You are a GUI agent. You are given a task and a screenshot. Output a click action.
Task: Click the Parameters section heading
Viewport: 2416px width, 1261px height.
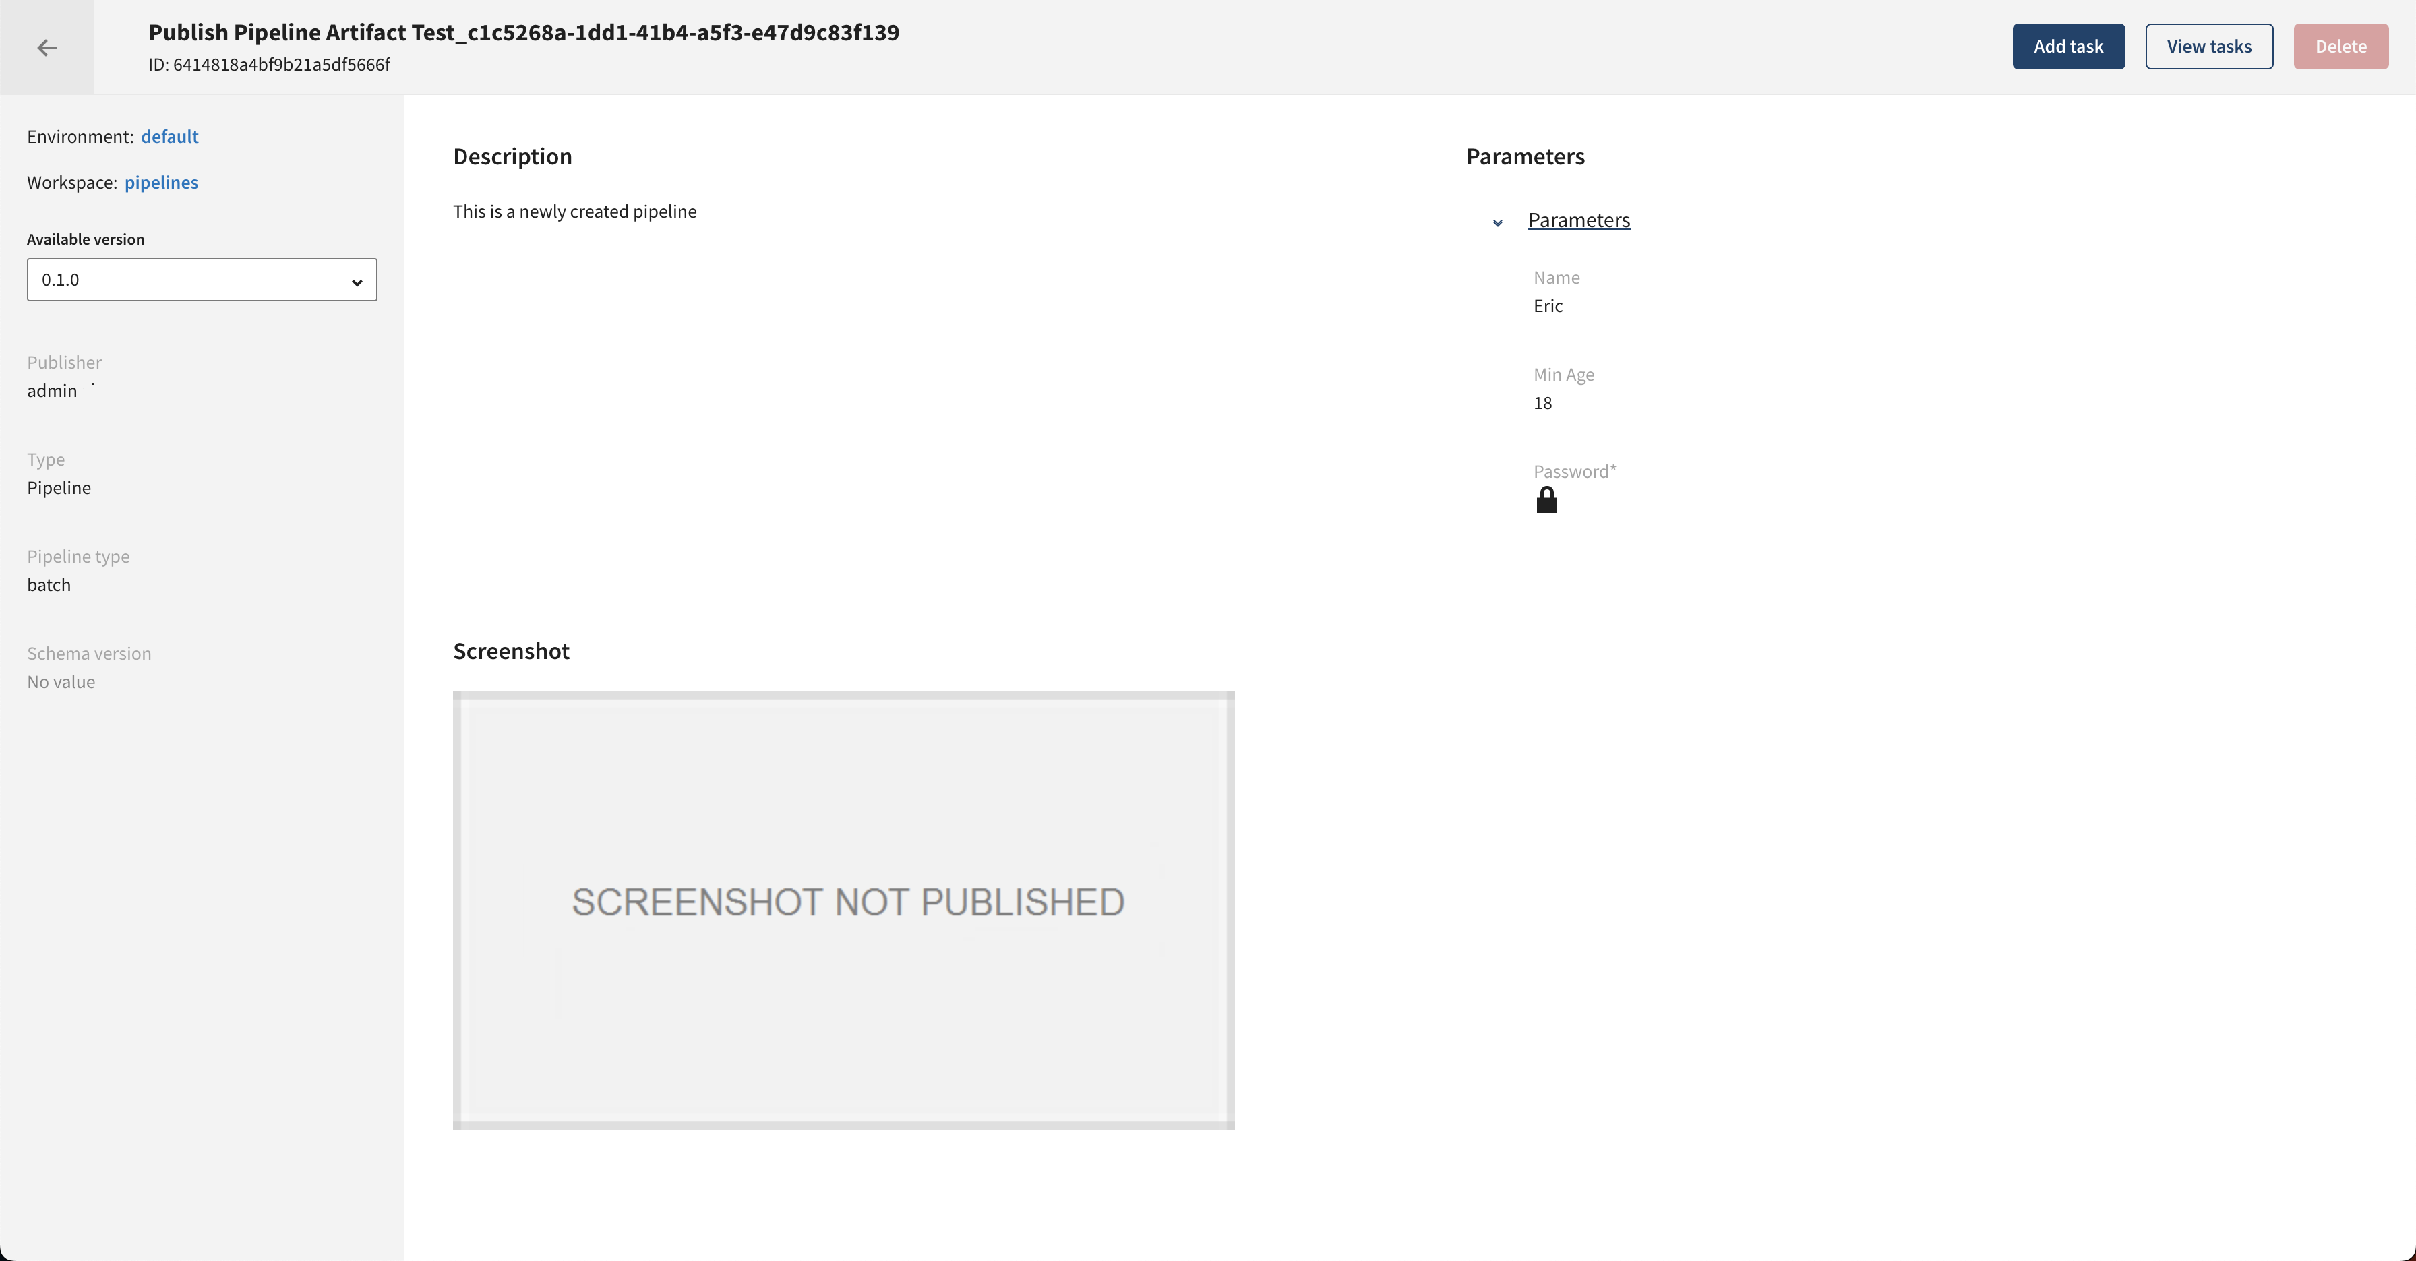coord(1525,156)
